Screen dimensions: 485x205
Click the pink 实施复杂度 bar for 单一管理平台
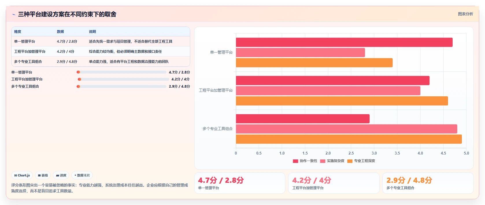coord(301,52)
